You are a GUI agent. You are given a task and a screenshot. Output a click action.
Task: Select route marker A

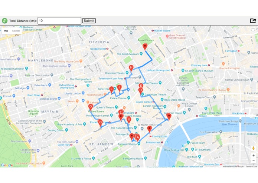tap(138, 138)
